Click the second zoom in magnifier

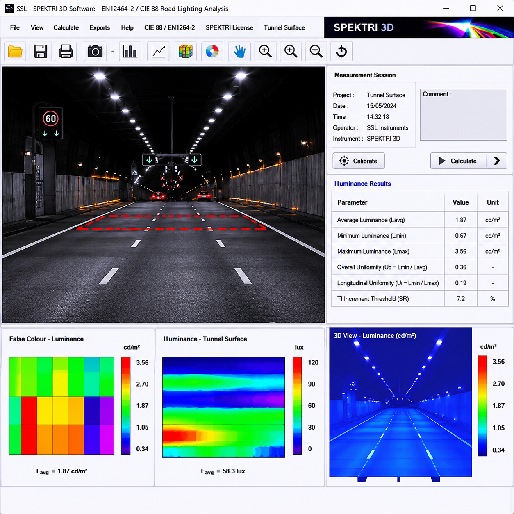[x=291, y=51]
